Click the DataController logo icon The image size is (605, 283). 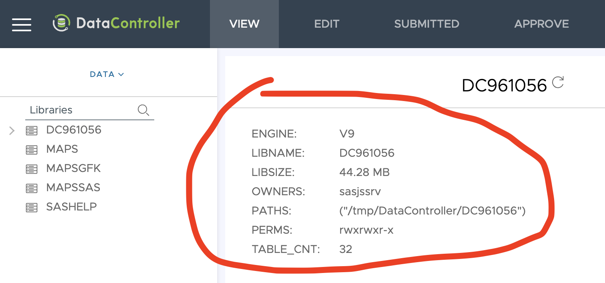(61, 23)
